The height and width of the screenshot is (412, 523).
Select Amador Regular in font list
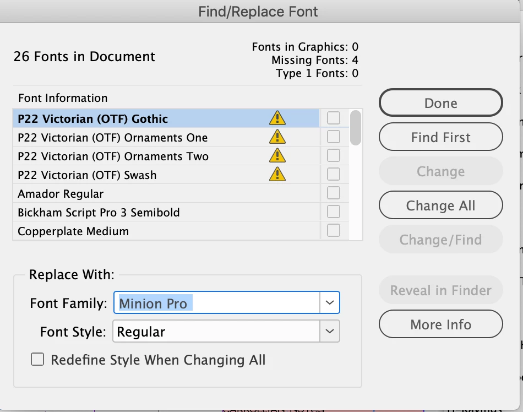click(166, 193)
